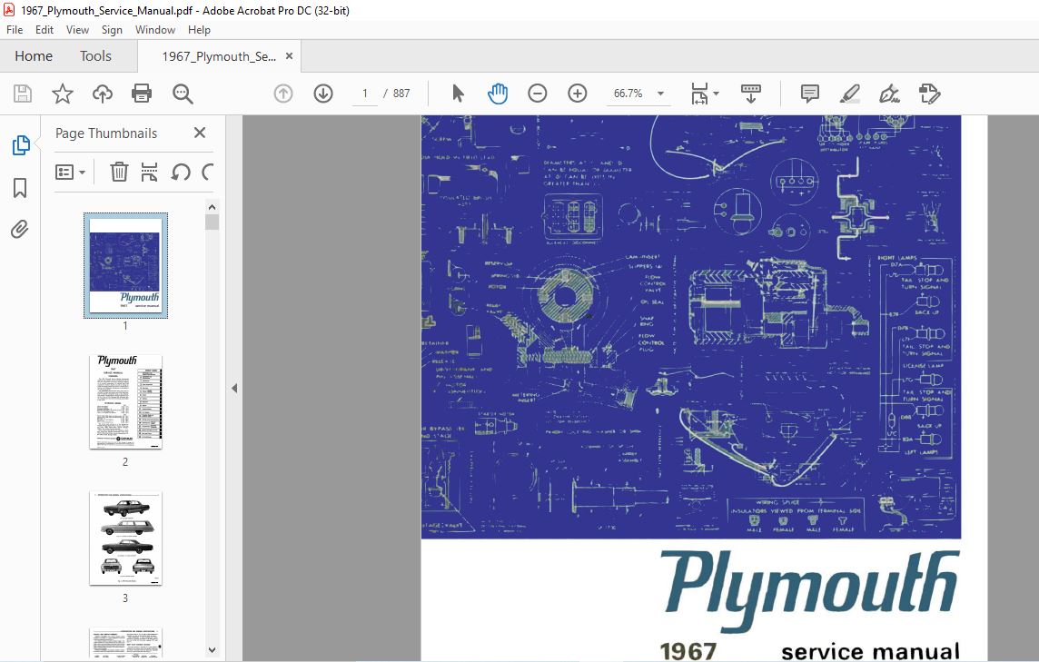Click the 887 total pages text

[401, 94]
